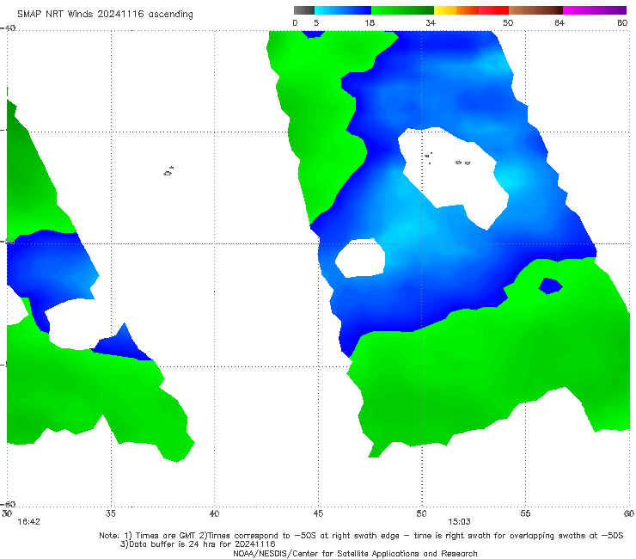The image size is (636, 559).
Task: Click the latitude label '-60' at bottom left
Action: tap(8, 504)
